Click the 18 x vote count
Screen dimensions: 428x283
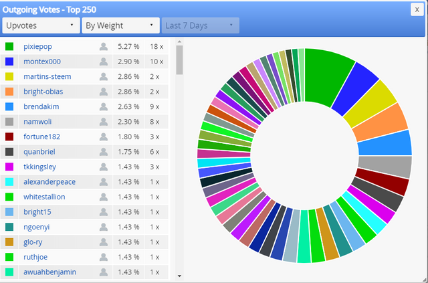[156, 46]
